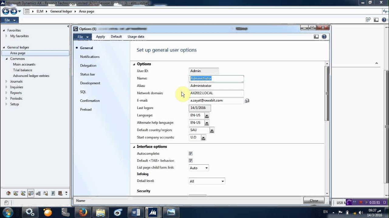Viewport: 389px width, 218px height.
Task: Click the View icon in Options dialog toolbar
Action: click(316, 37)
